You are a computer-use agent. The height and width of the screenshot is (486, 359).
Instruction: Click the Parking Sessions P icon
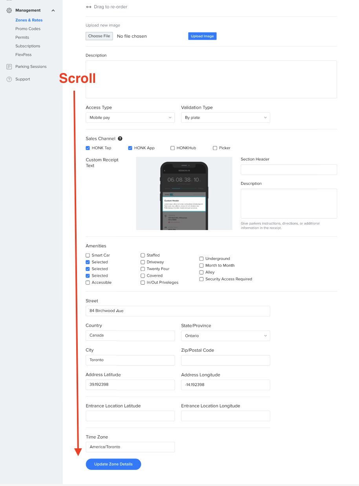coord(9,67)
